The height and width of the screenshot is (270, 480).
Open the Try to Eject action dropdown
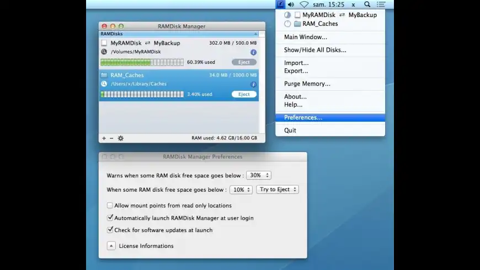click(278, 189)
